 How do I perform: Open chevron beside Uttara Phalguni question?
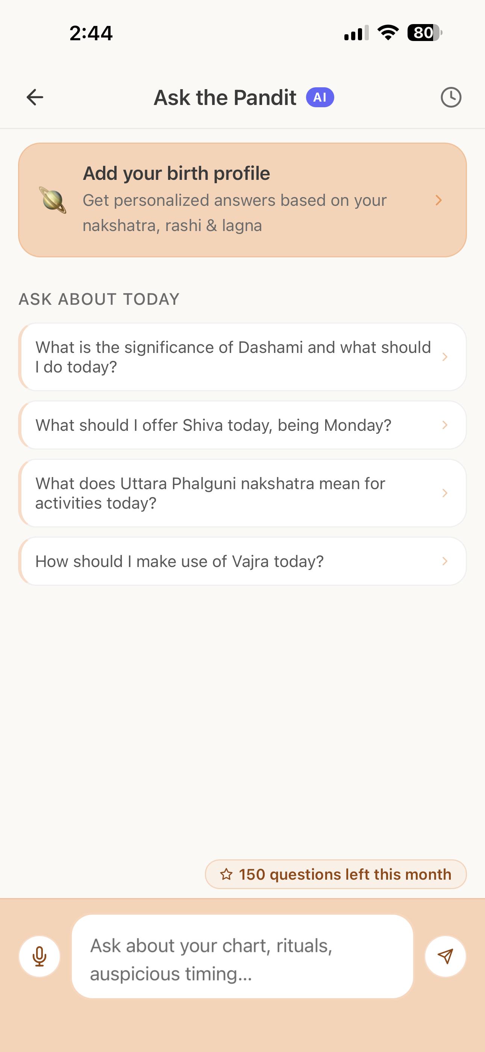pyautogui.click(x=445, y=493)
